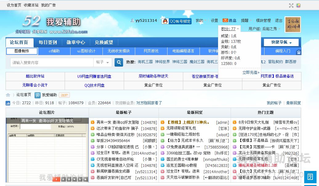Click user icon beside yy5211314
This screenshot has width=319, height=186.
point(132,21)
